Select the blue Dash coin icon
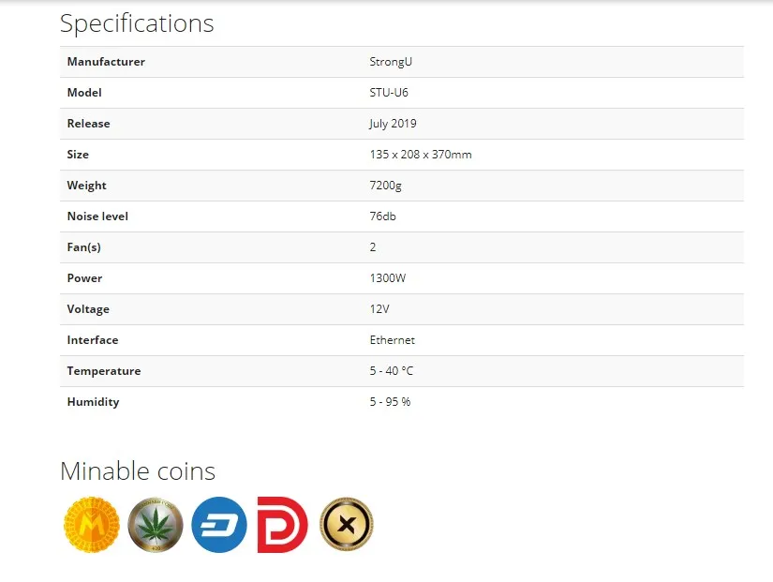The image size is (773, 582). 219,524
